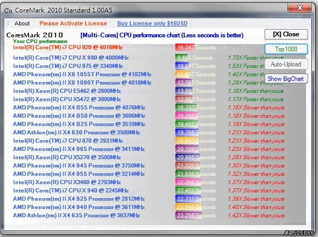The width and height of the screenshot is (318, 237).
Task: Click the 1.42X Slower than yours label
Action: click(256, 216)
